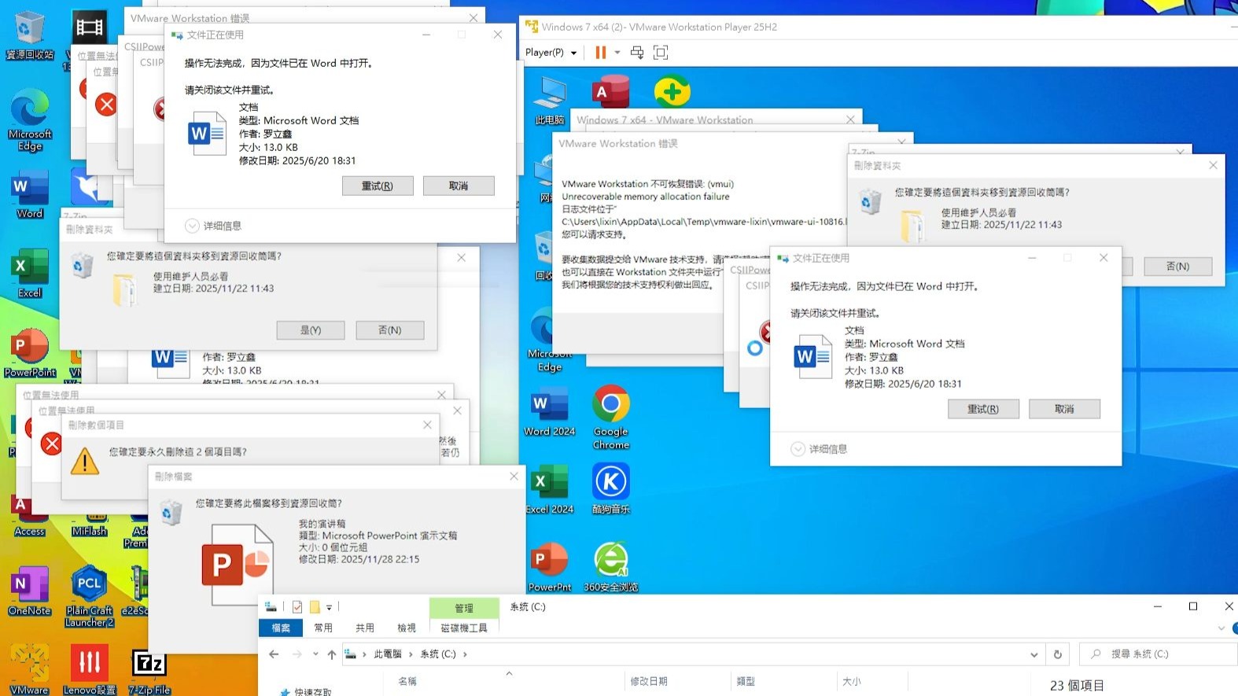Click the 搜尋 系統 (C:) search box
The image size is (1238, 696).
1158,654
